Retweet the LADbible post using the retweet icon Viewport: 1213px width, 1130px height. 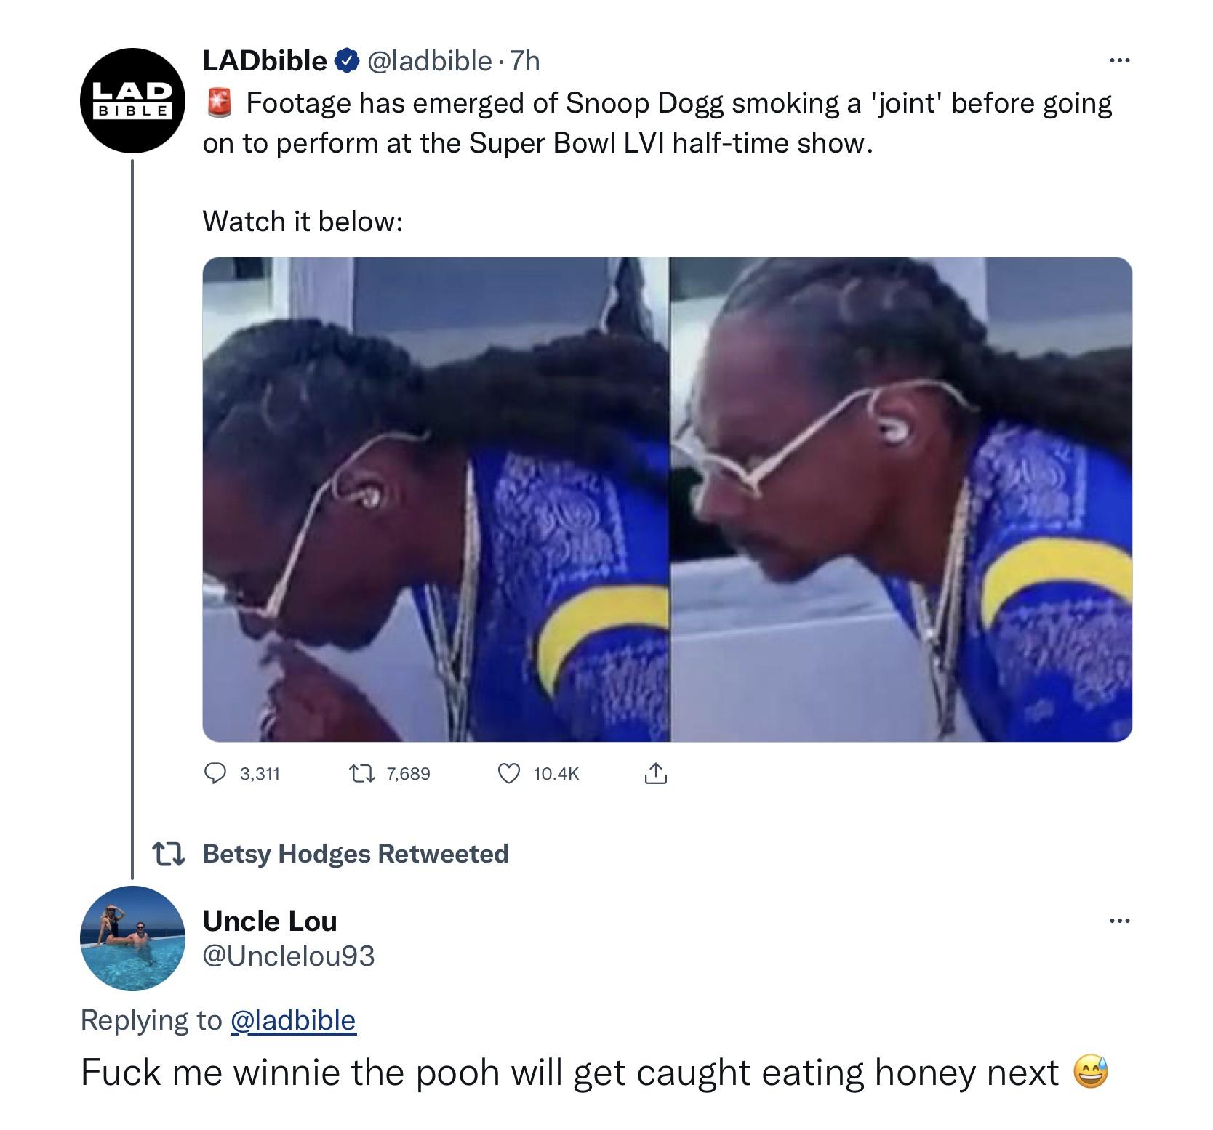point(361,774)
